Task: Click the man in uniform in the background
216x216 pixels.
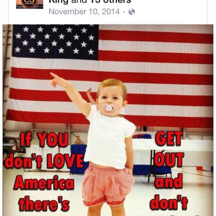Action: click(79, 140)
